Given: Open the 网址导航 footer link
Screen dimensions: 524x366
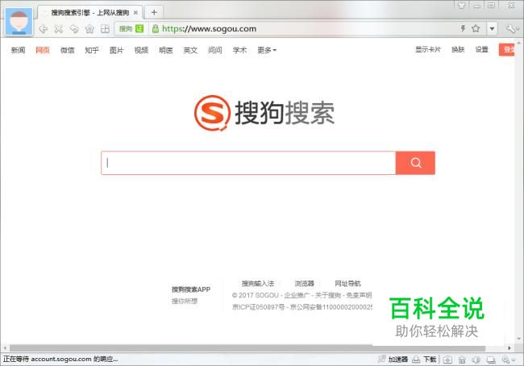Looking at the screenshot, I should pos(347,284).
